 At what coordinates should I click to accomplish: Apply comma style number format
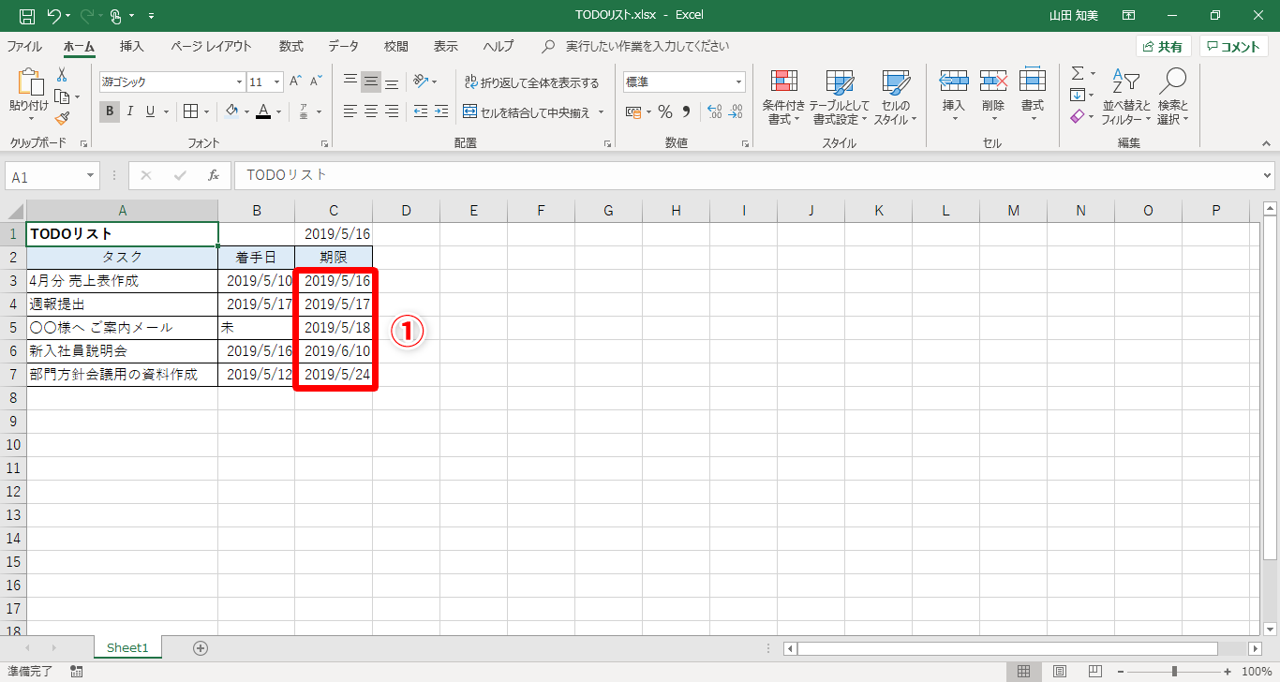686,111
